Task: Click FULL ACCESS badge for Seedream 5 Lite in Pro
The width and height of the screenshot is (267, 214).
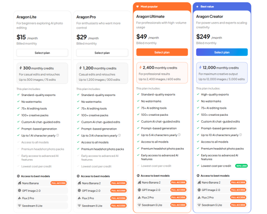Action: point(118,206)
